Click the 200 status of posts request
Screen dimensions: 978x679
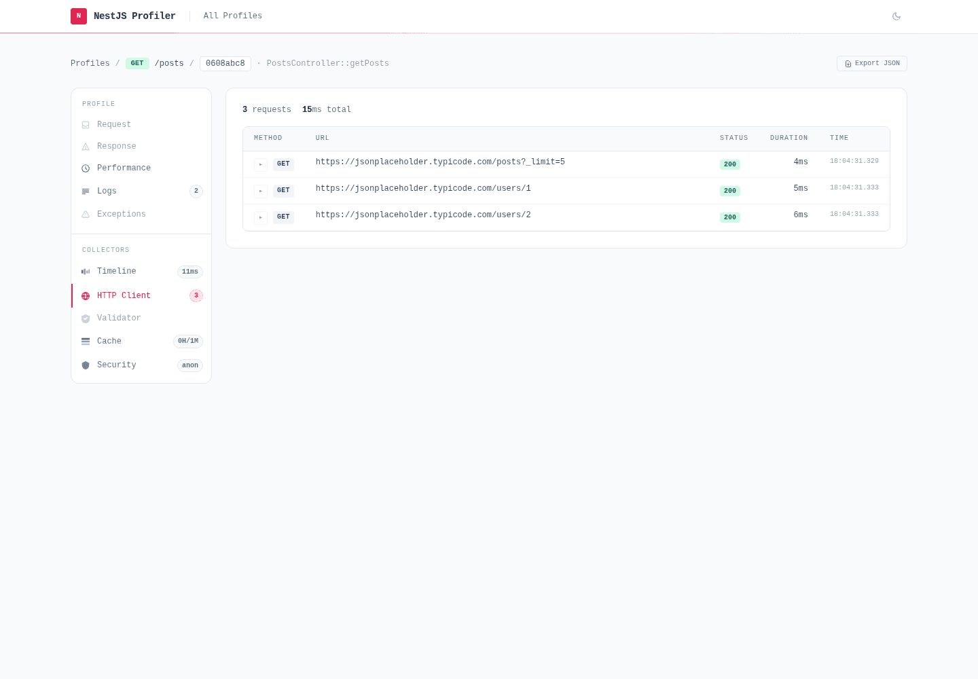[730, 164]
